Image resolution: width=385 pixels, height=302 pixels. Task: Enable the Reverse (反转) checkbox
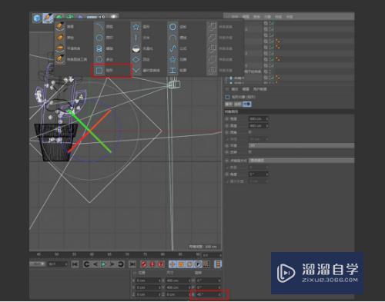tap(250, 152)
